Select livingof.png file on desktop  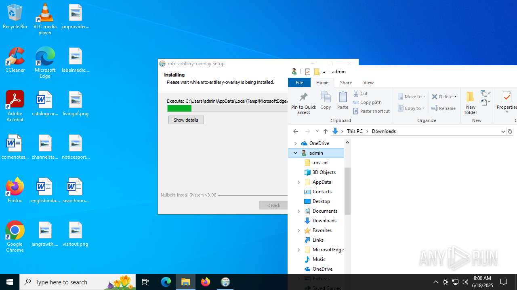(x=76, y=104)
